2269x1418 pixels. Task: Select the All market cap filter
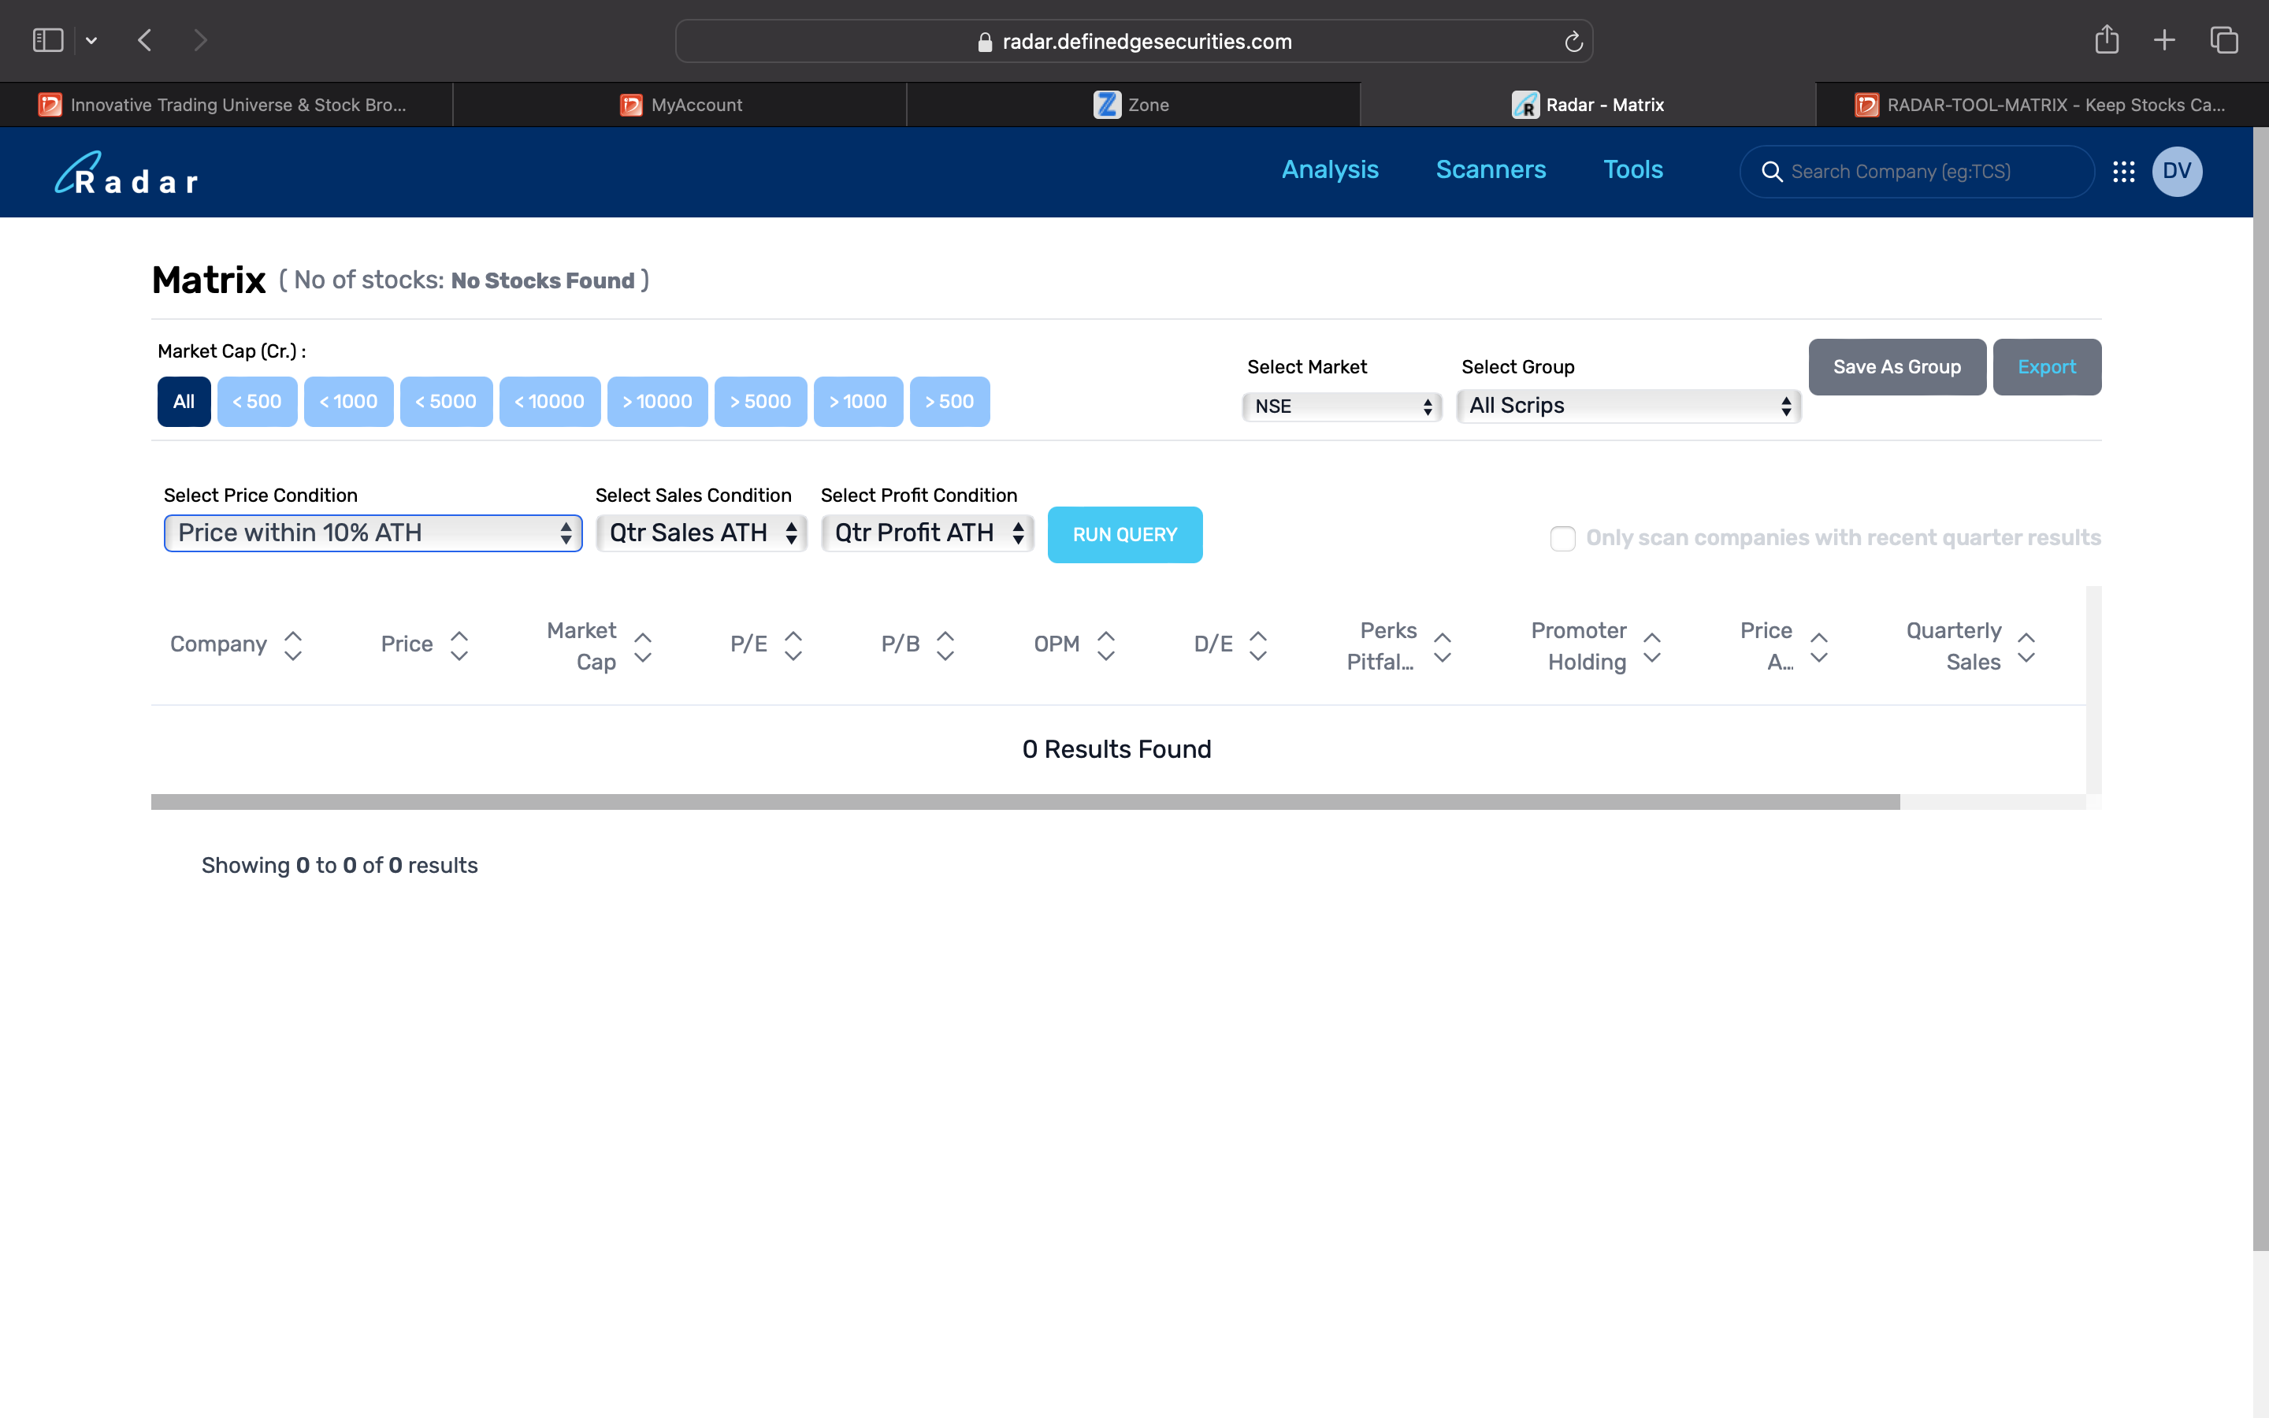click(184, 402)
